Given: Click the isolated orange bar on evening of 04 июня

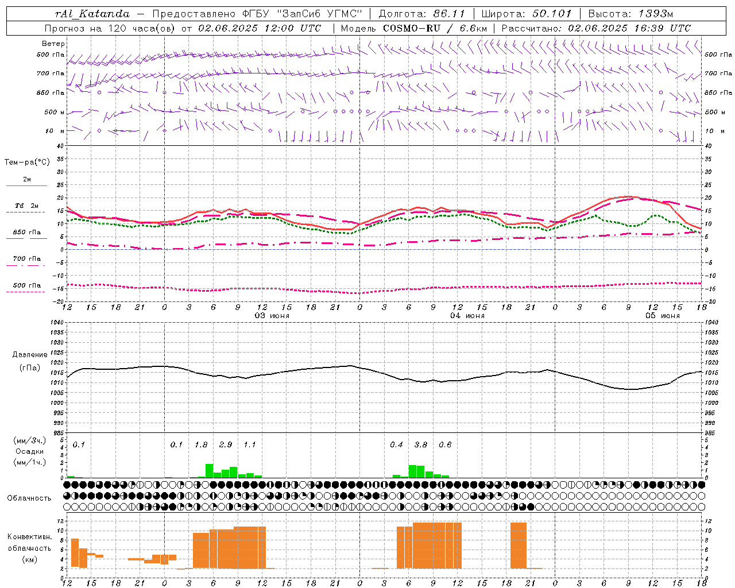Looking at the screenshot, I should click(x=519, y=546).
